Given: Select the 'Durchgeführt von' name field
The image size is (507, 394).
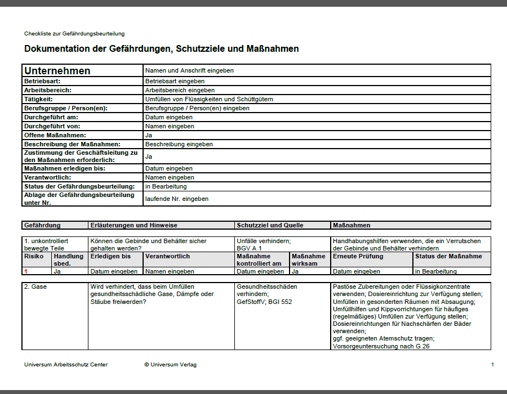Looking at the screenshot, I should click(317, 126).
